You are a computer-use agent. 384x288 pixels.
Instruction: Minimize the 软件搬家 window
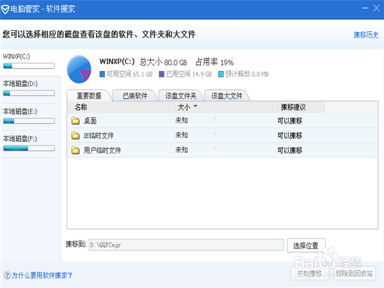tap(365, 8)
